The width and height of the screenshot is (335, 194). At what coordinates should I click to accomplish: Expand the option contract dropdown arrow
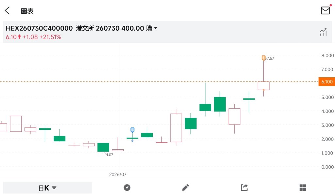(x=156, y=28)
